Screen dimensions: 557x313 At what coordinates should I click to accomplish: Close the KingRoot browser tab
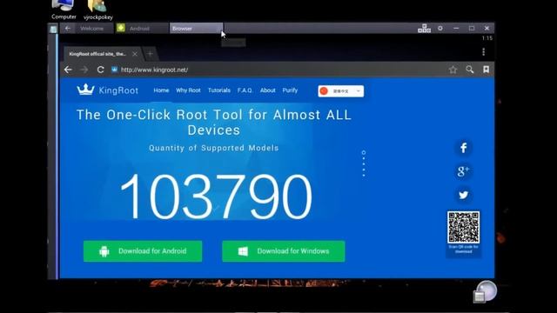click(135, 54)
